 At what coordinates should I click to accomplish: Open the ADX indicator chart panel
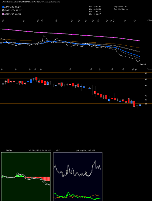[x=78, y=177]
